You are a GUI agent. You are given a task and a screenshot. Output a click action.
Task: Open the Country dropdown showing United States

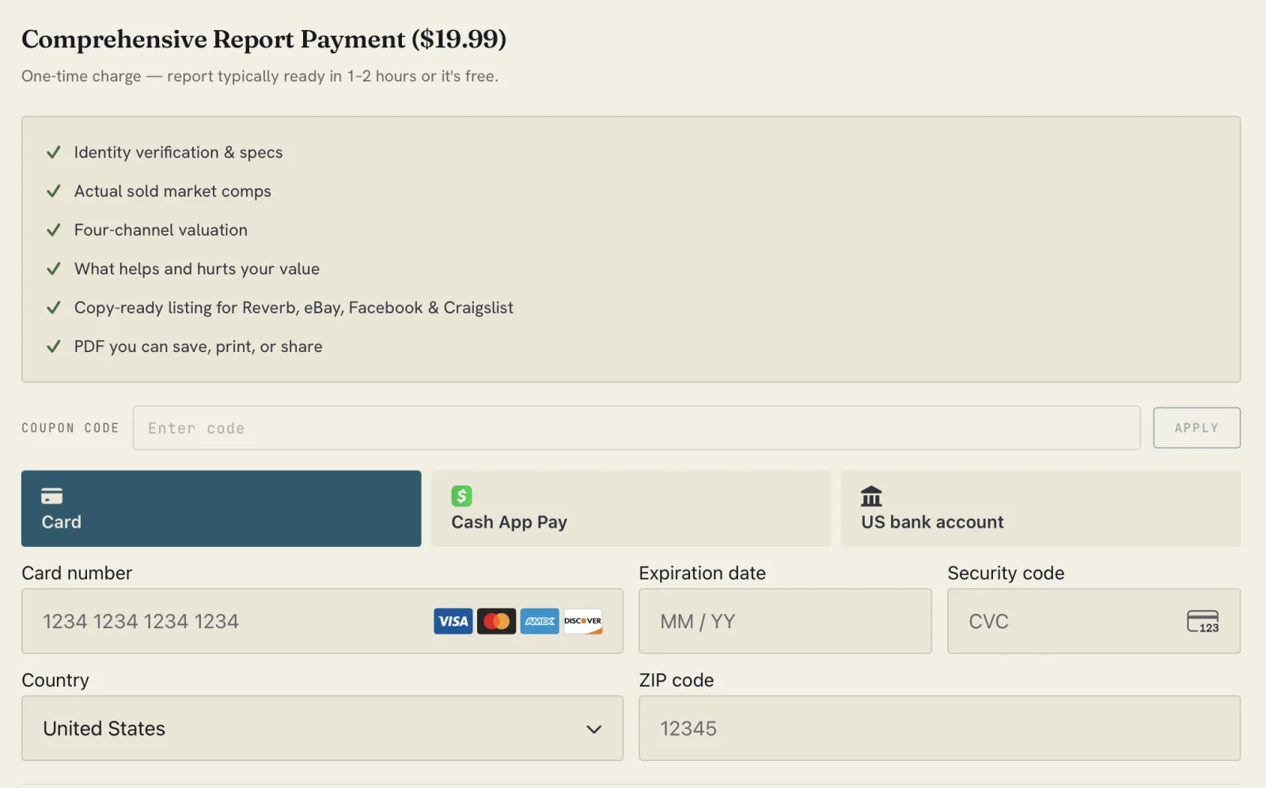coord(322,729)
